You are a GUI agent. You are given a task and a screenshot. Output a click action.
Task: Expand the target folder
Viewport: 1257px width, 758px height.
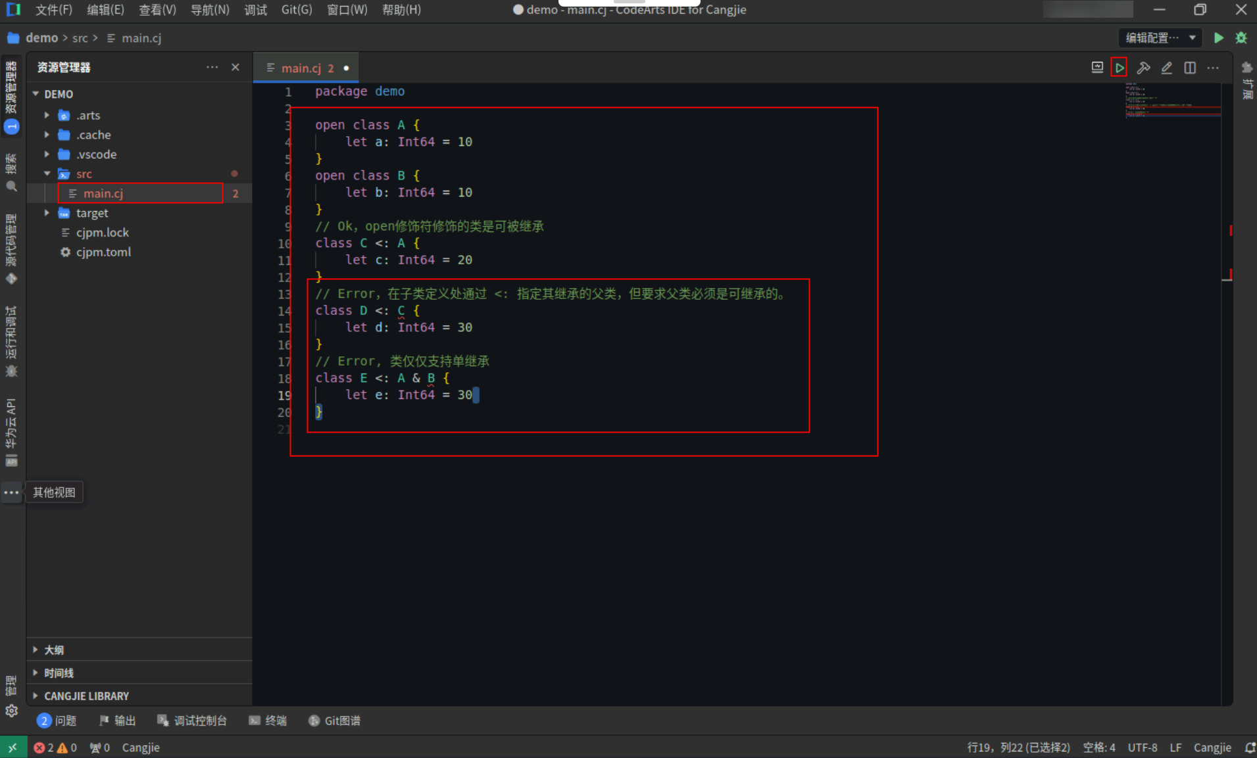[x=46, y=212]
